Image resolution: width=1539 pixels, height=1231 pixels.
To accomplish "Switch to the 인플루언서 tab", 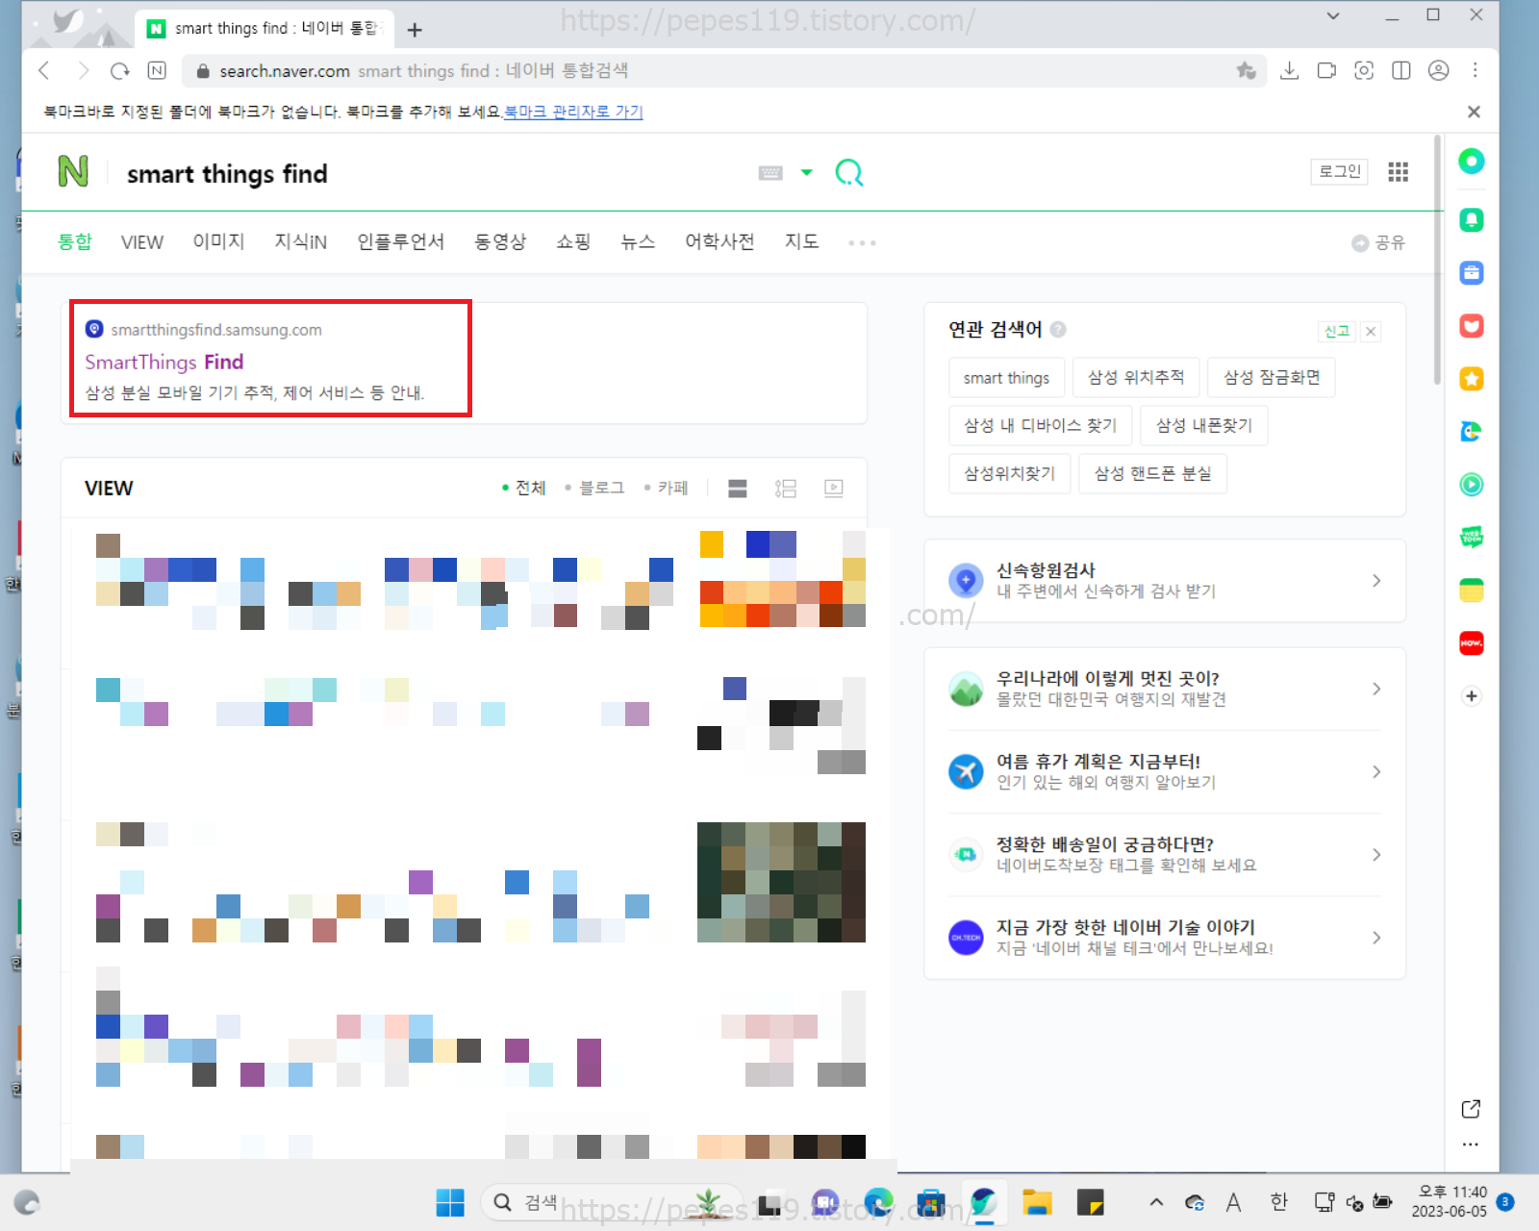I will coord(400,241).
